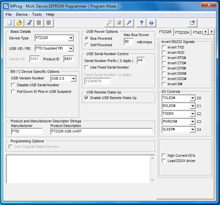Open the Device menu

[22, 14]
